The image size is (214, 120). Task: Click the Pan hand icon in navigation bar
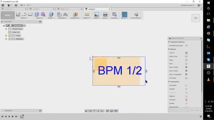(x=94, y=111)
